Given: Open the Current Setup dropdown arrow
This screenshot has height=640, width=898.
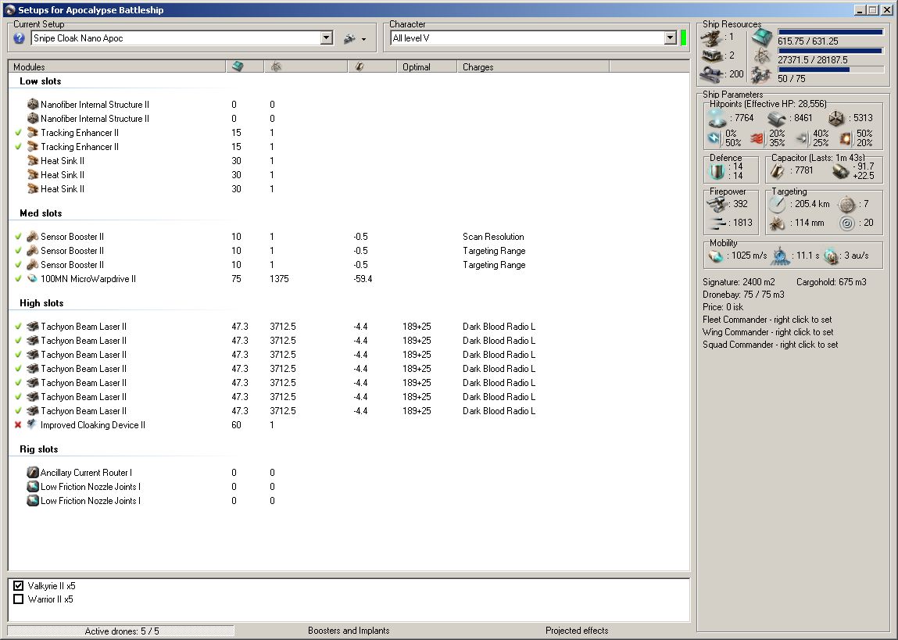Looking at the screenshot, I should tap(327, 38).
